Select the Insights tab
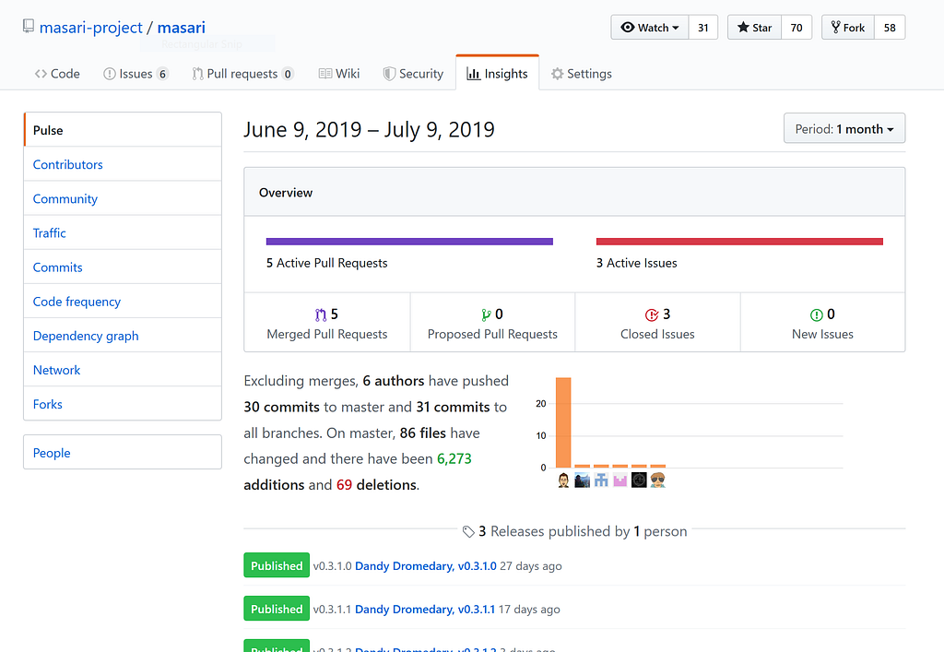 point(497,74)
